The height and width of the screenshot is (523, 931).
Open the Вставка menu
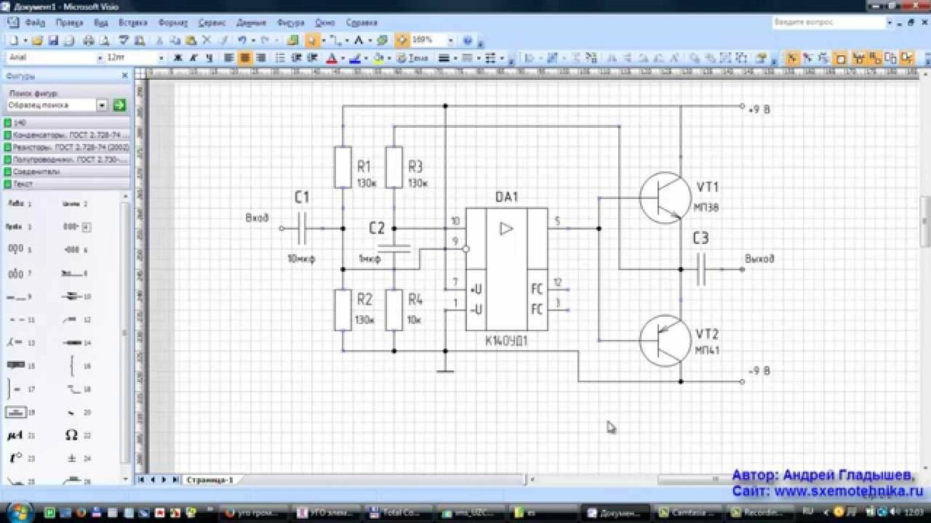(x=133, y=23)
